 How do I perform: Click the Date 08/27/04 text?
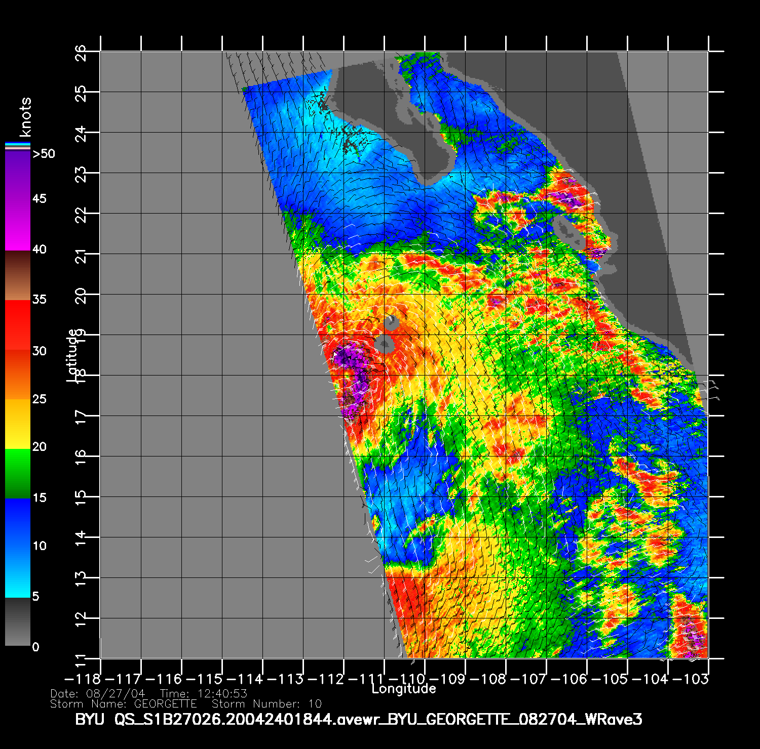98,693
